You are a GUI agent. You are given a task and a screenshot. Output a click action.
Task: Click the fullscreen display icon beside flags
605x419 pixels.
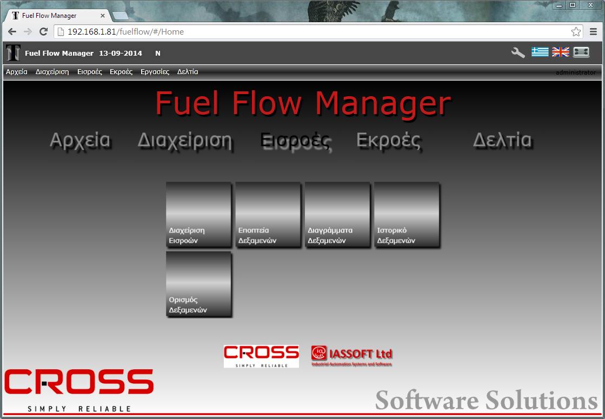tap(581, 52)
